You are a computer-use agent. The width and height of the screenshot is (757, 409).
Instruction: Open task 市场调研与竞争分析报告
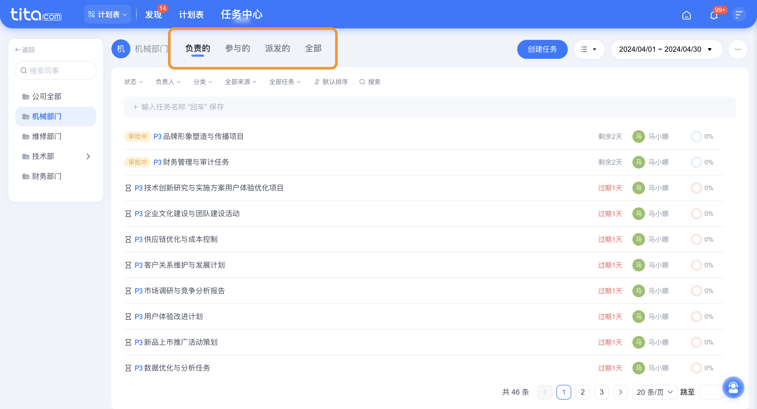(184, 291)
